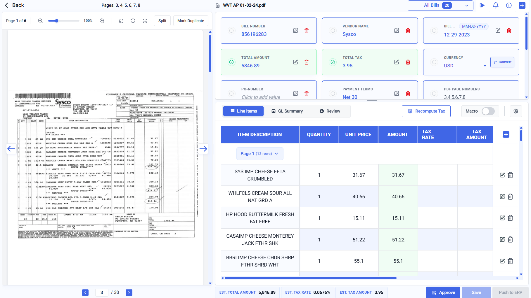Screen dimensions: 531x298
Task: Click the zoom in magnifier icon
Action: [102, 21]
